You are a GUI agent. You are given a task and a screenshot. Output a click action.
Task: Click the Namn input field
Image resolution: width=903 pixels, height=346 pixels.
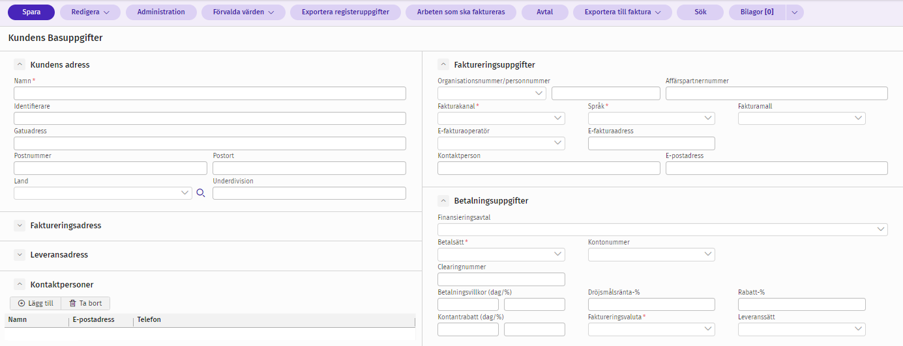click(x=210, y=93)
